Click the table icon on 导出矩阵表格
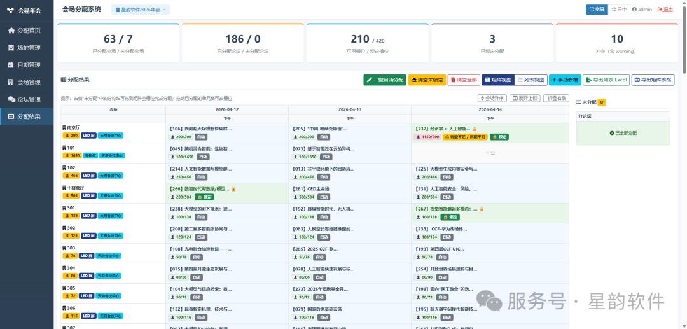 tap(637, 80)
